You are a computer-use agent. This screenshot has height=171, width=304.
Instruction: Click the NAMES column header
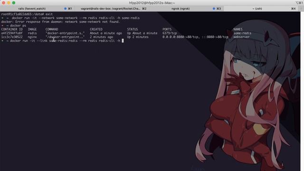pyautogui.click(x=238, y=29)
